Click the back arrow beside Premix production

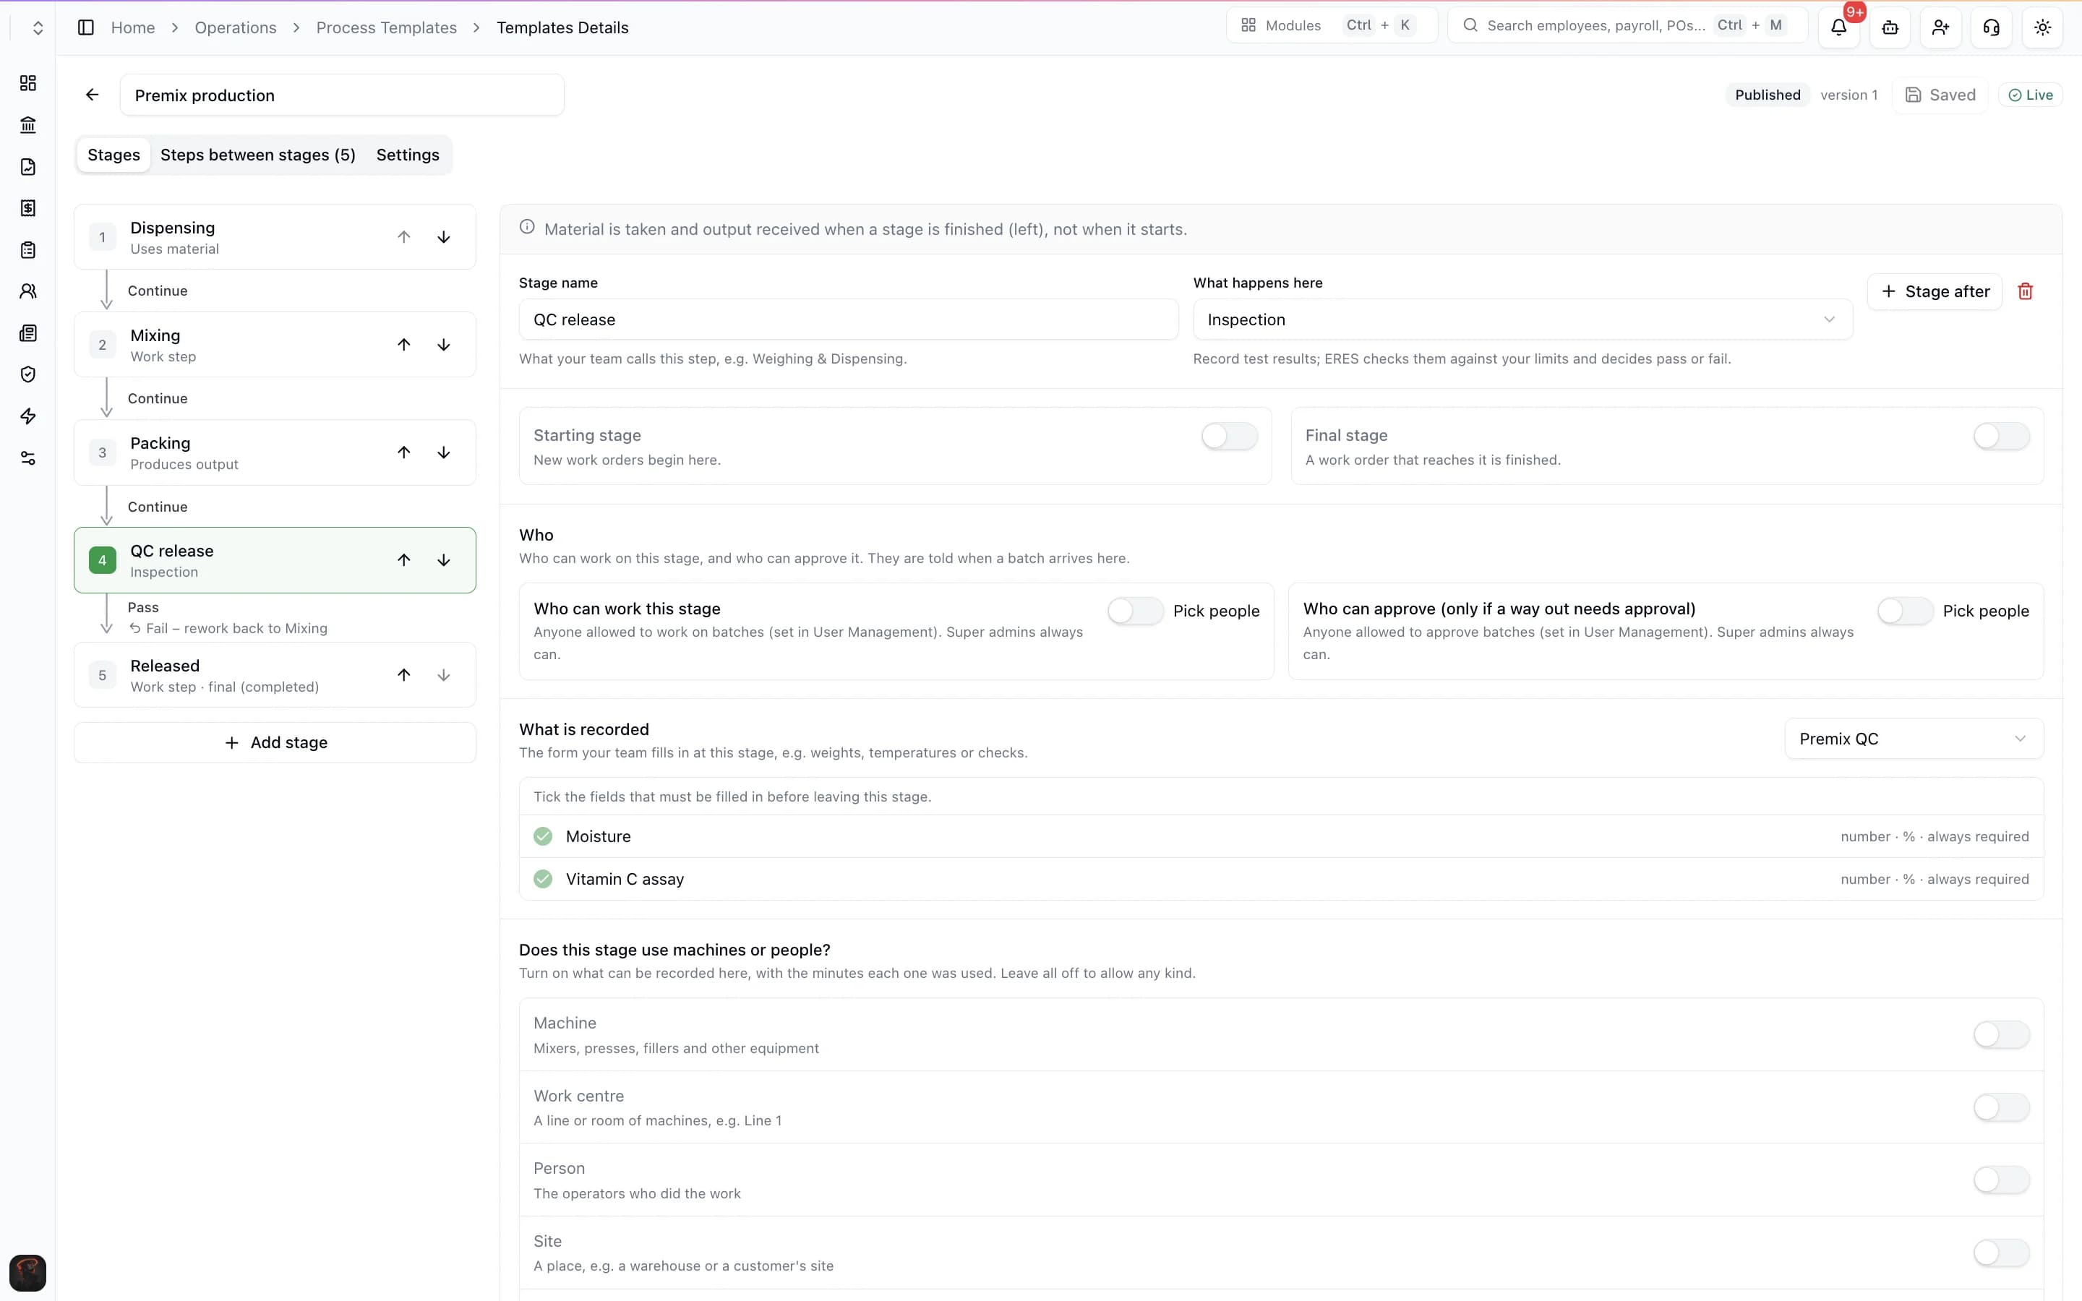92,95
